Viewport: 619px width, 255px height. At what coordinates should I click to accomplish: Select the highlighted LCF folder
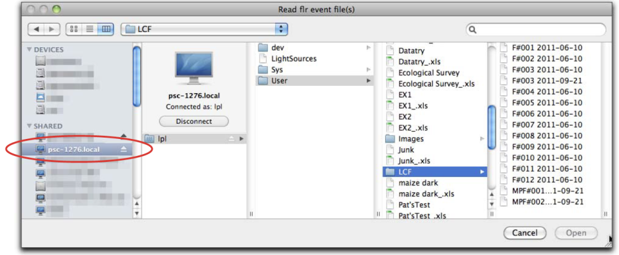pyautogui.click(x=435, y=172)
